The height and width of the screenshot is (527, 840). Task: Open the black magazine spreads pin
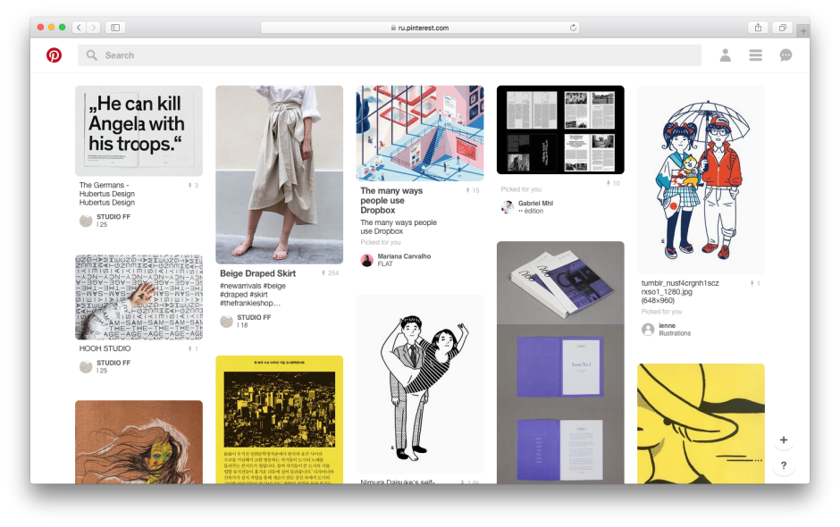pyautogui.click(x=560, y=130)
